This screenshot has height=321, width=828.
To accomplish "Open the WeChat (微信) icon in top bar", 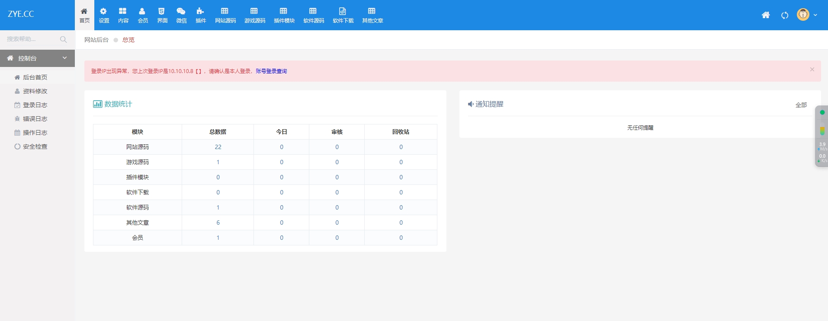I will point(181,11).
